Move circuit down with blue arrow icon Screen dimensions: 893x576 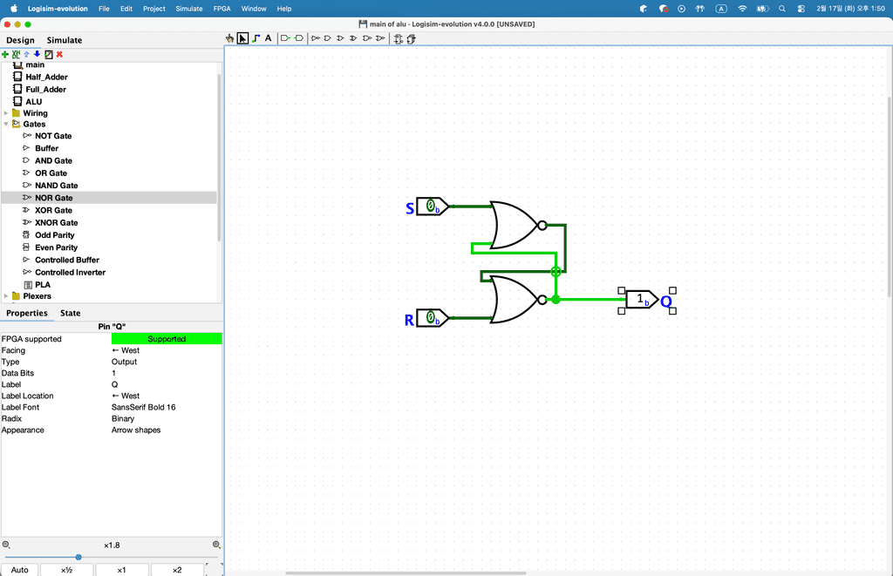(x=37, y=54)
